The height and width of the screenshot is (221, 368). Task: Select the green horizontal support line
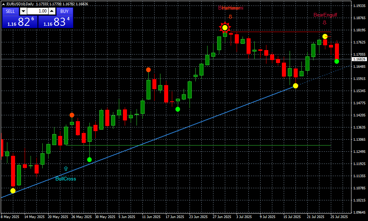point(199,145)
